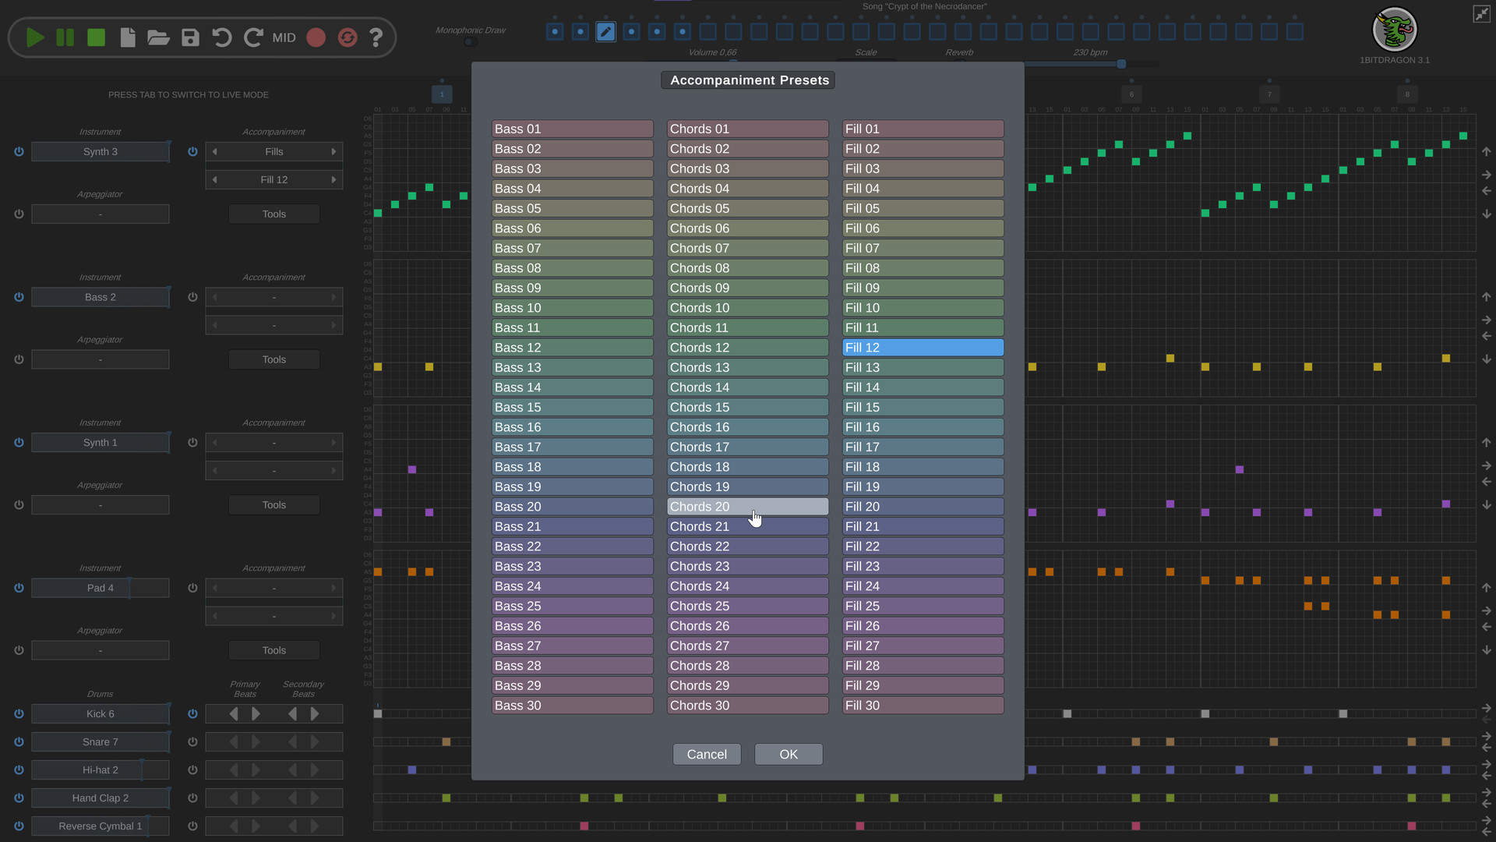Click the 230 bpm tempo slider handle
Image resolution: width=1496 pixels, height=842 pixels.
pos(1121,64)
